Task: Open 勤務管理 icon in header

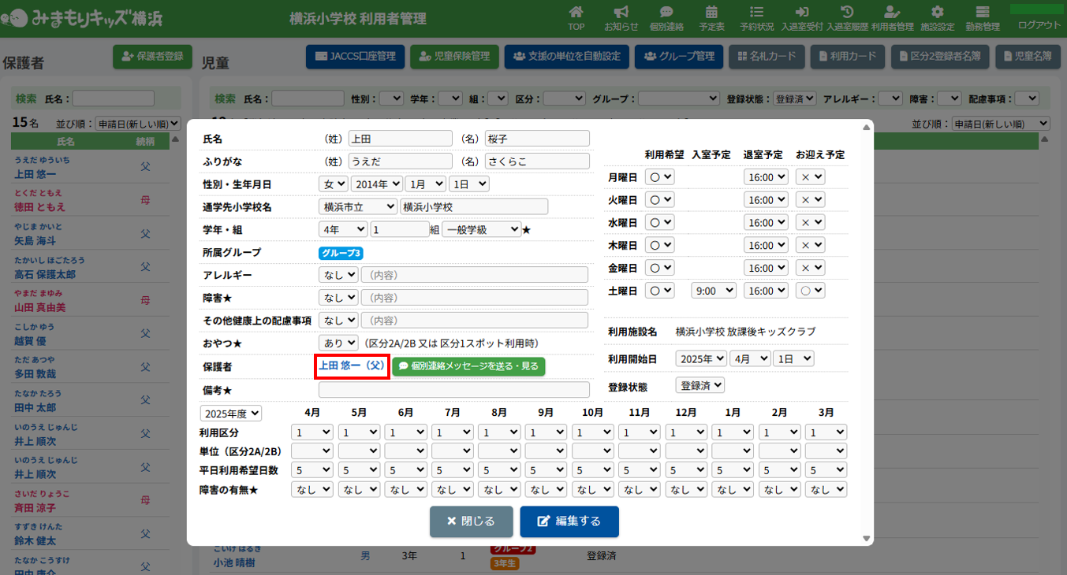Action: (982, 13)
